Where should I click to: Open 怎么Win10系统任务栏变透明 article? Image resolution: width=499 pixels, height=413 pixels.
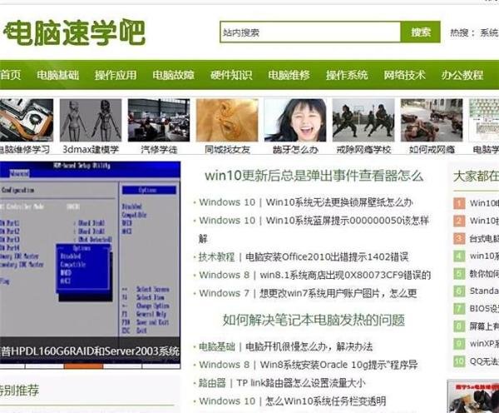point(326,401)
